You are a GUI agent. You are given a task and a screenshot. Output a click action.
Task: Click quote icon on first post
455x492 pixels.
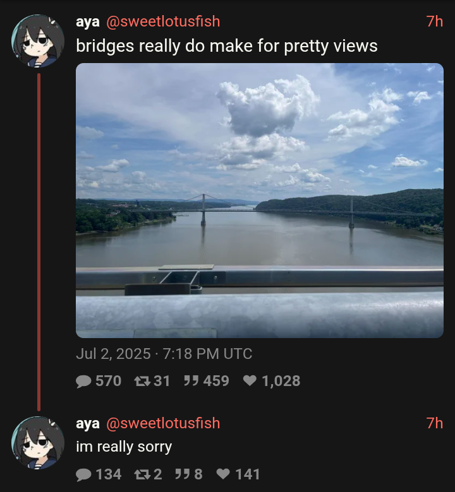(191, 381)
